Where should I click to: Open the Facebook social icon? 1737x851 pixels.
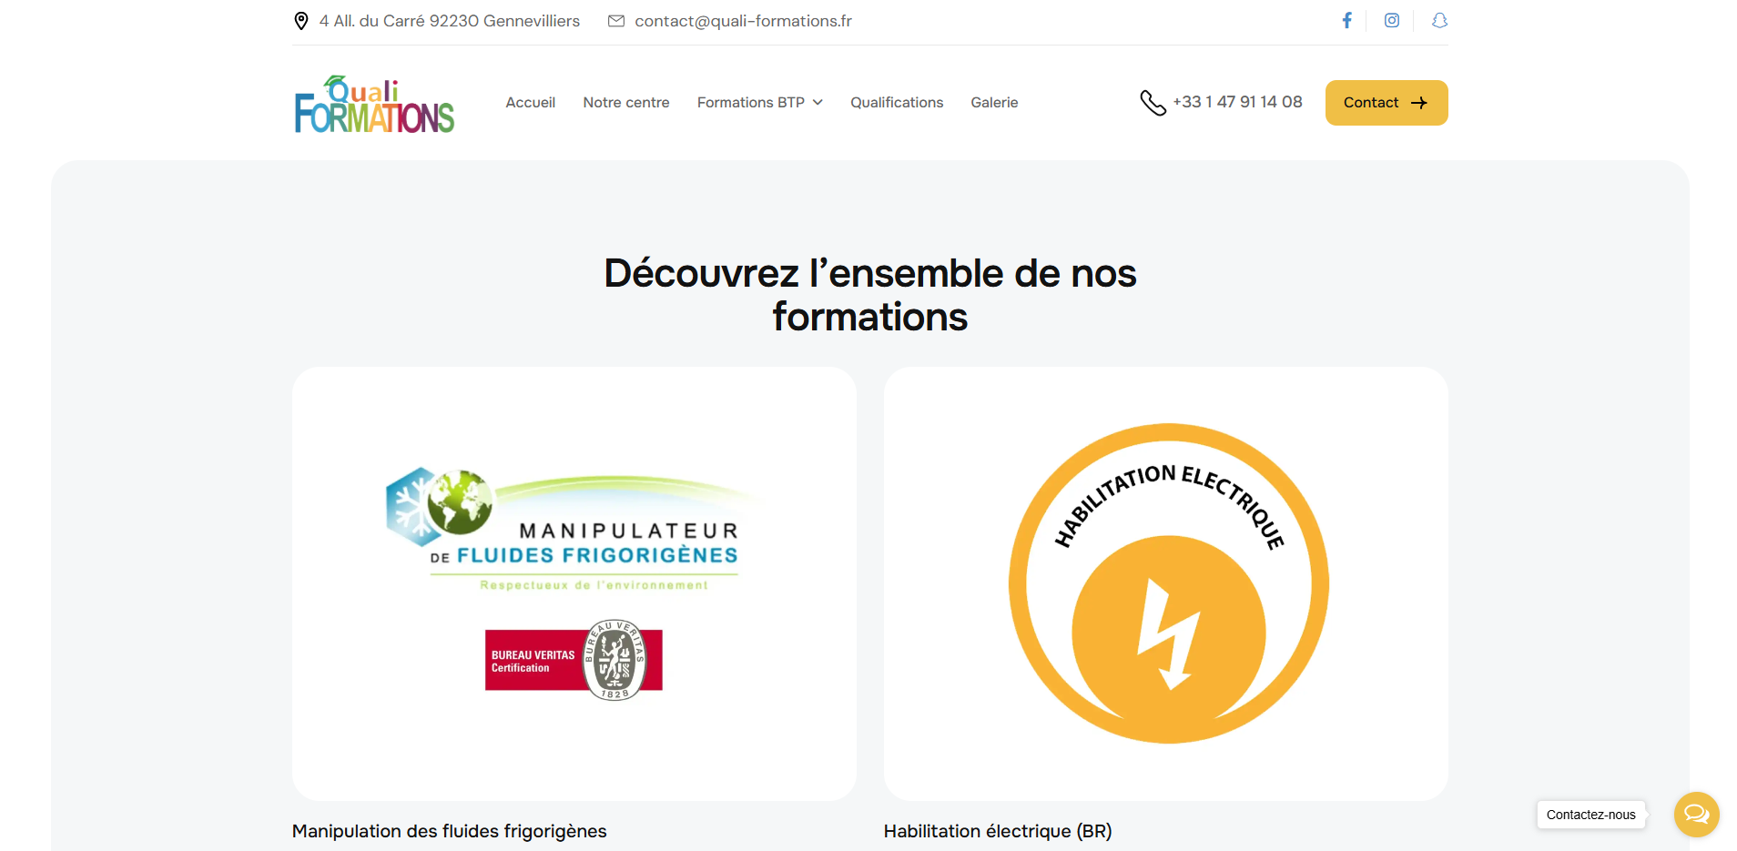tap(1346, 20)
